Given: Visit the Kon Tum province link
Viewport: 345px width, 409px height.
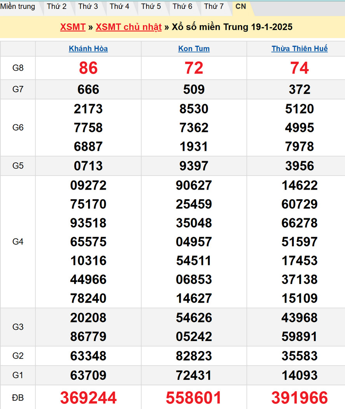Looking at the screenshot, I should [194, 49].
